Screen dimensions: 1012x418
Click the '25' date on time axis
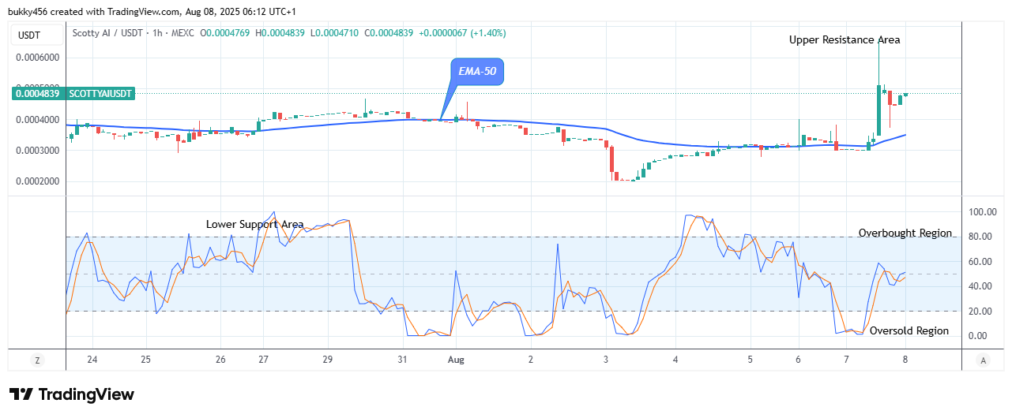146,360
